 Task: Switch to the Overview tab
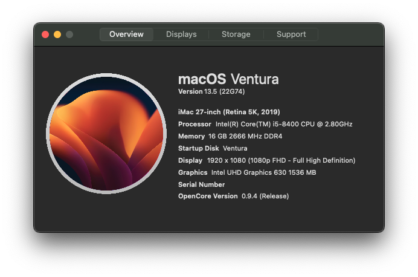(126, 34)
